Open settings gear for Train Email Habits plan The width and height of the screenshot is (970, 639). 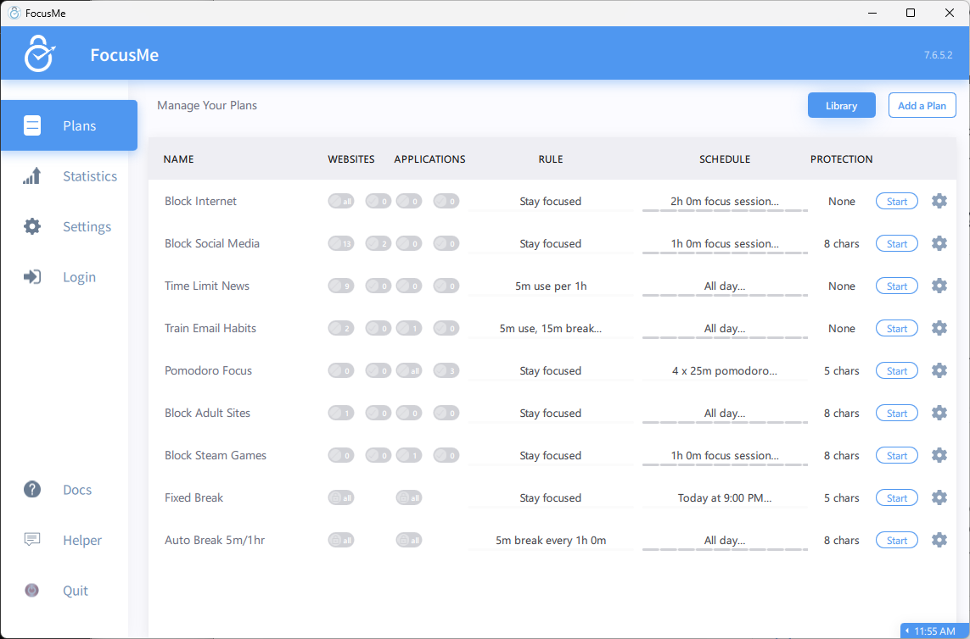click(x=939, y=328)
